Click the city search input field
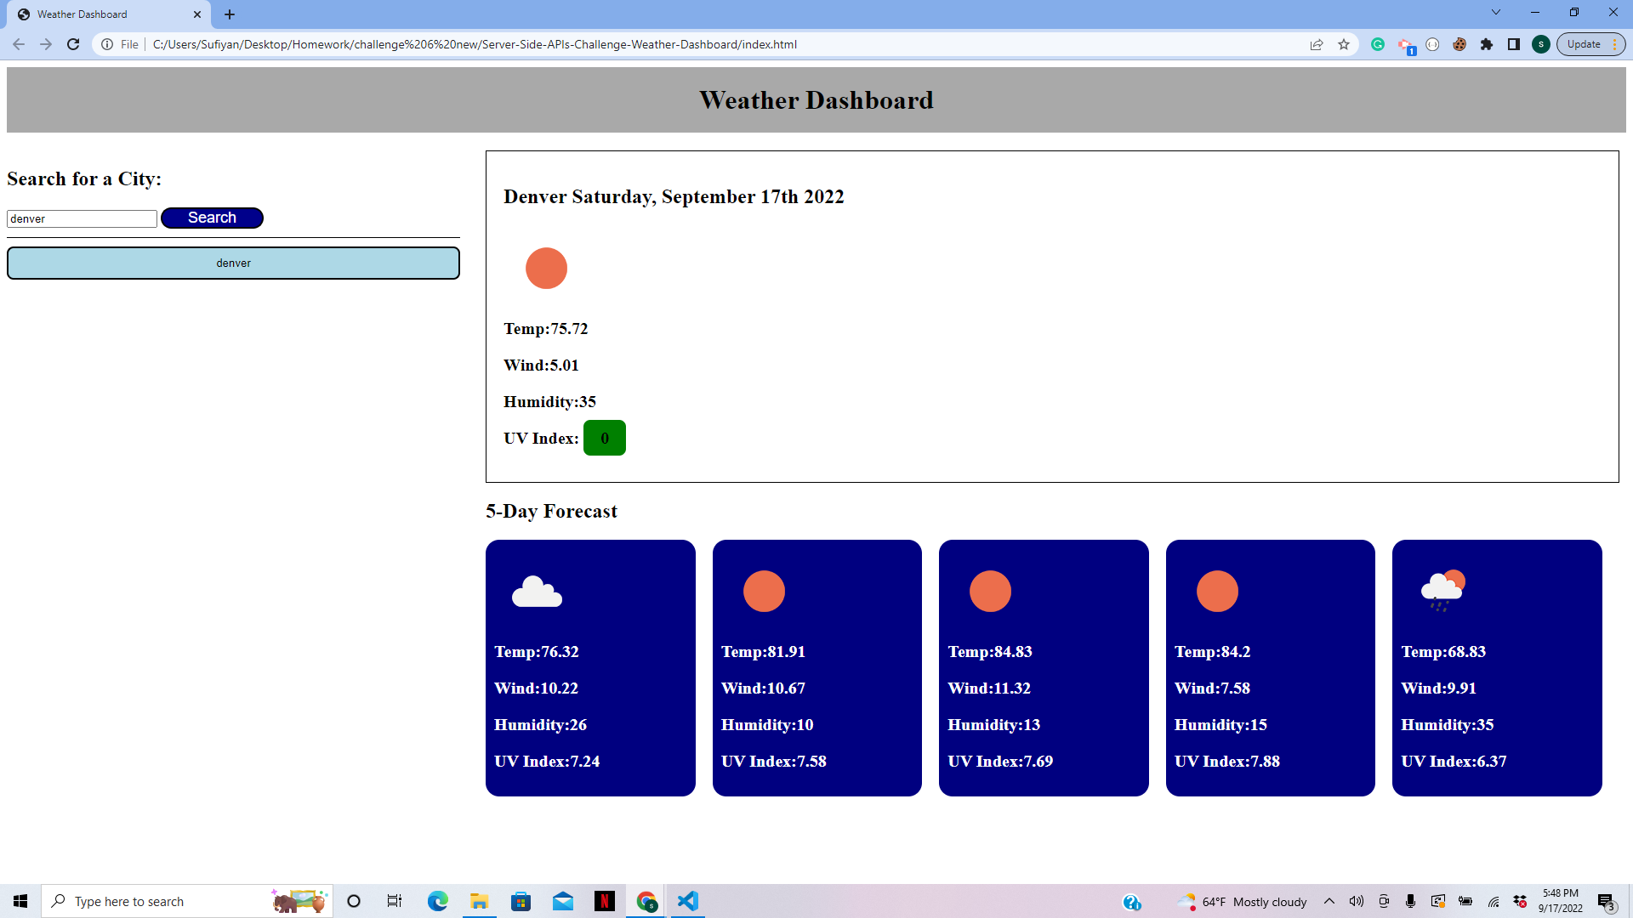The image size is (1633, 918). tap(82, 218)
